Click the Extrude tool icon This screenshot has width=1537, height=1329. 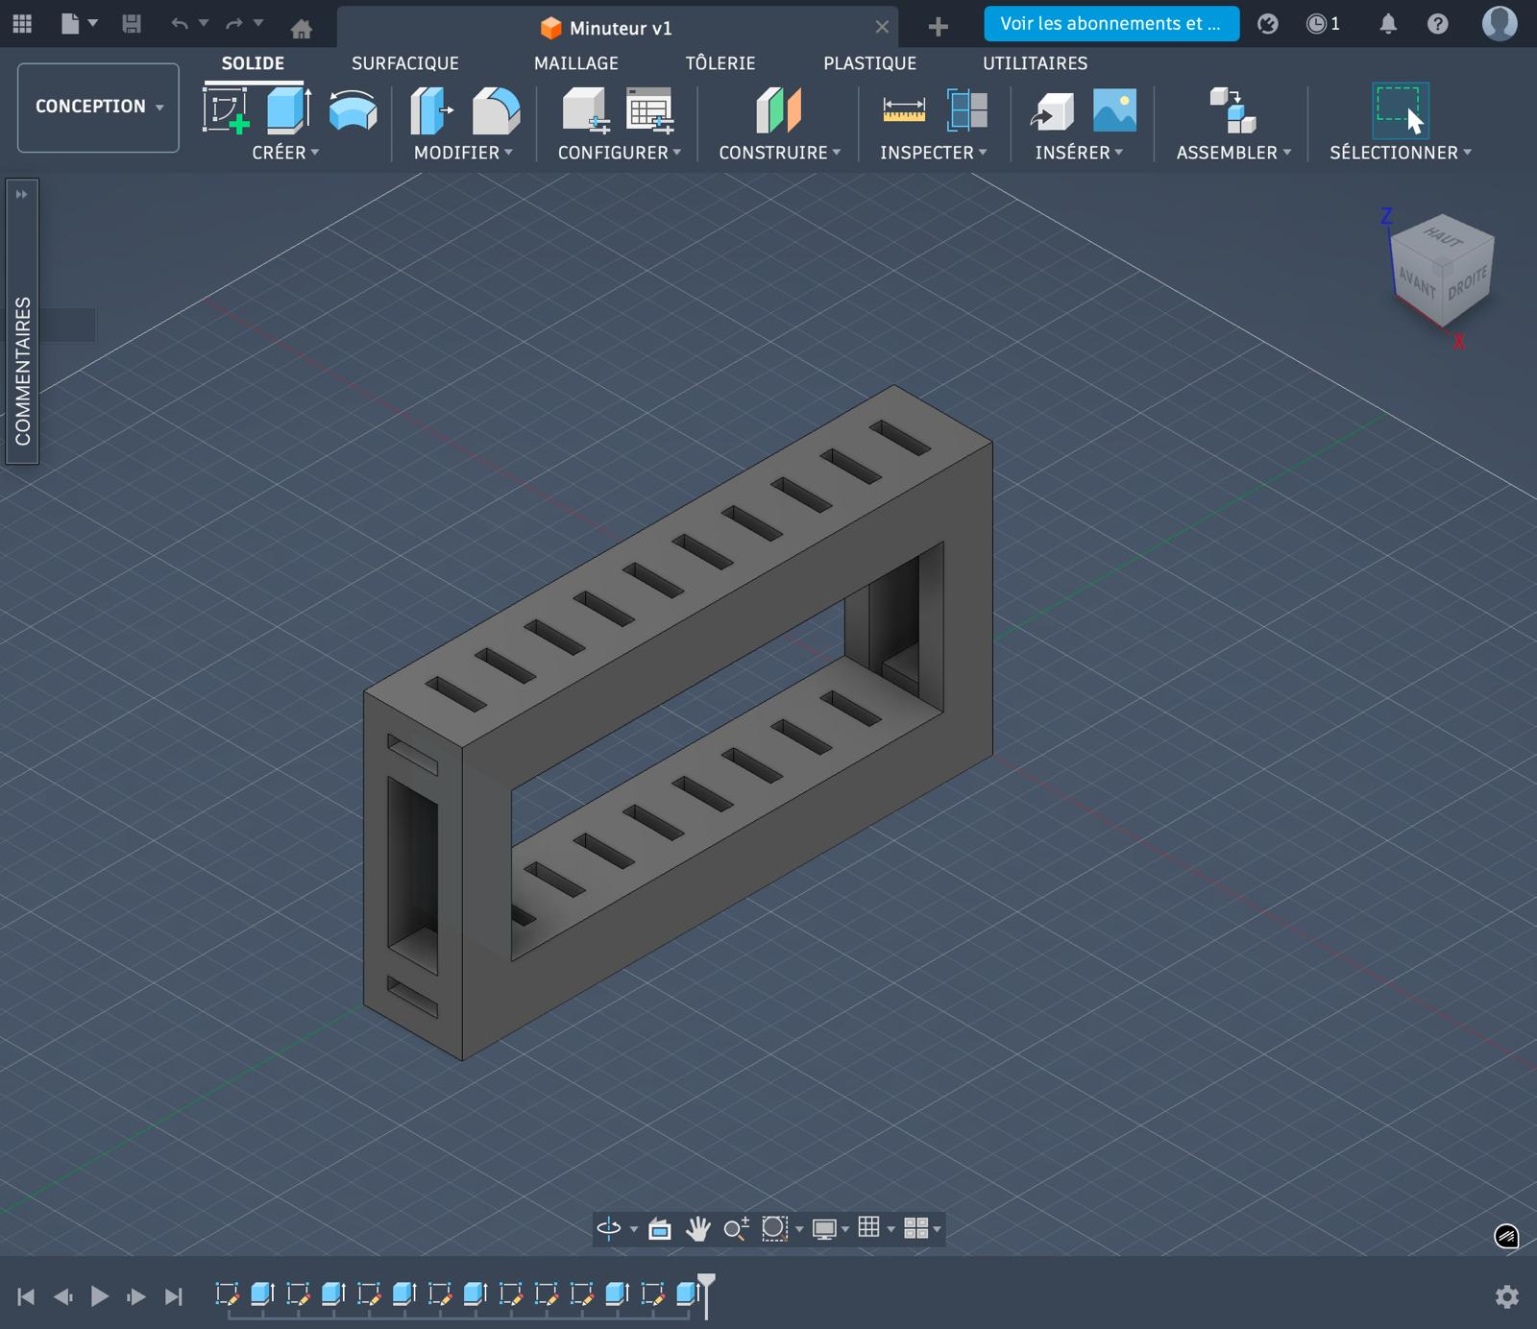tap(287, 110)
